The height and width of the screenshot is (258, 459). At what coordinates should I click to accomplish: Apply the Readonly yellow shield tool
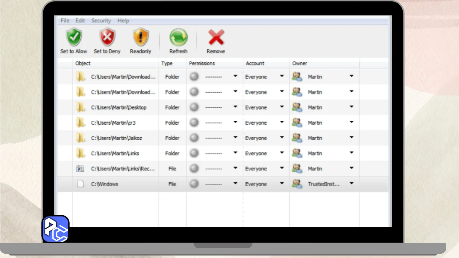[x=141, y=37]
